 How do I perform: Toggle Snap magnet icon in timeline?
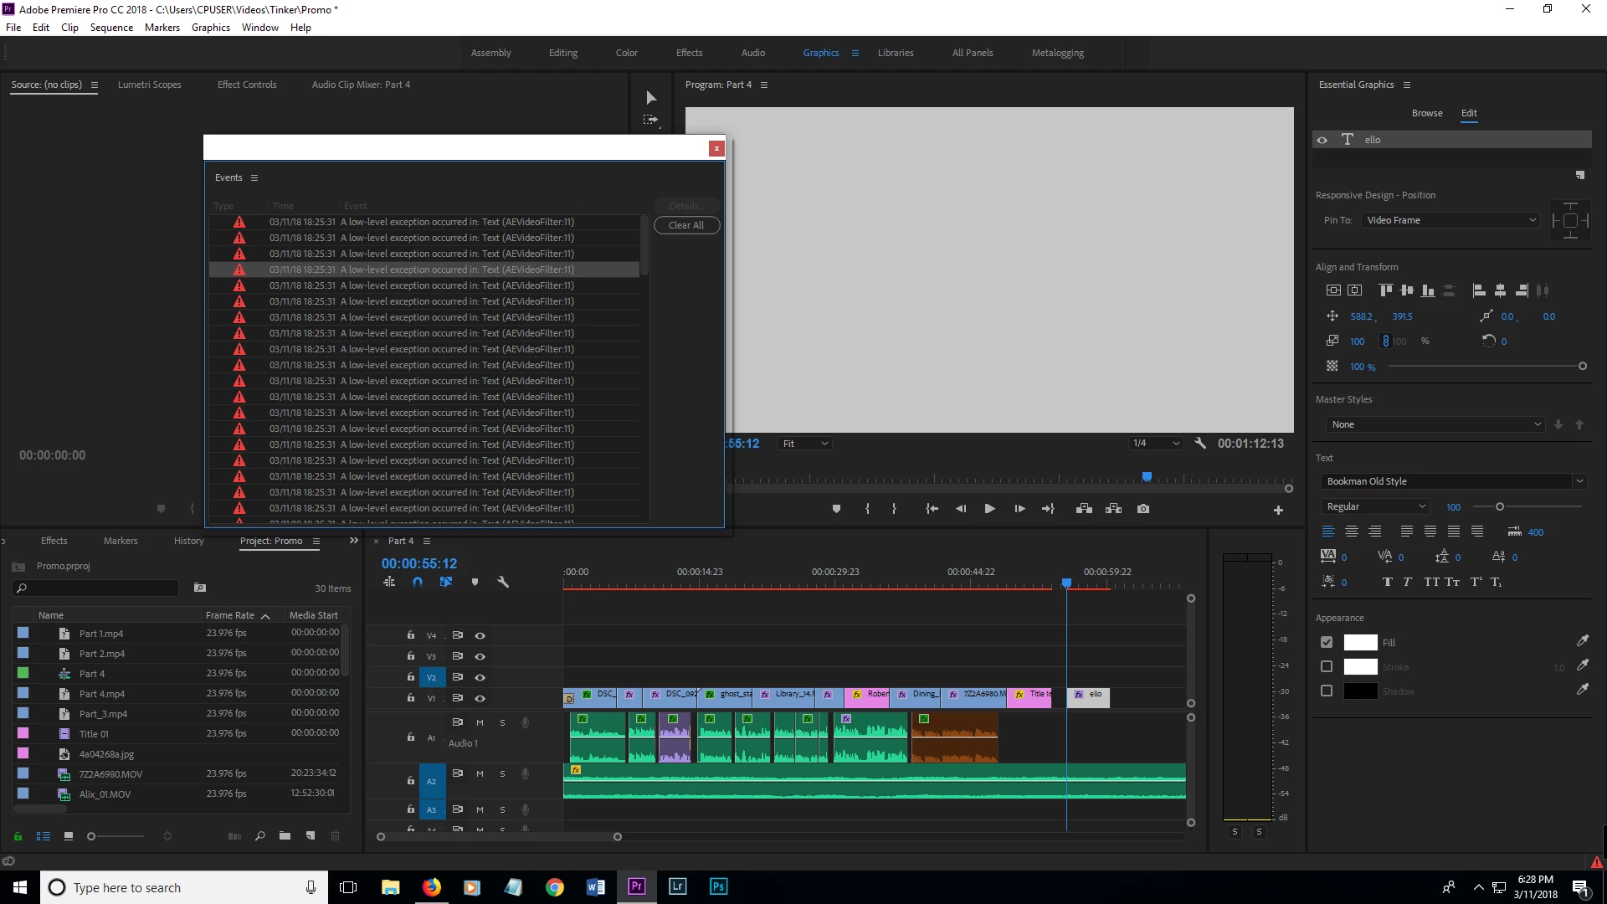[418, 583]
